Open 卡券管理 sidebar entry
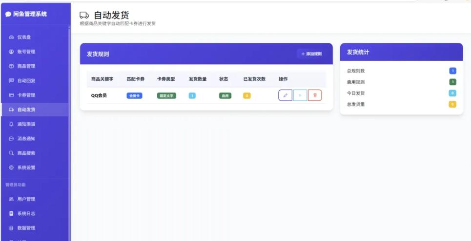The width and height of the screenshot is (471, 241). coord(35,95)
